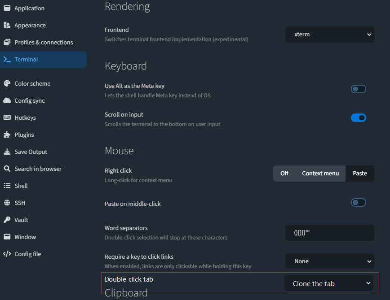Screen dimensions: 390x300
Task: Click the Word separators input field
Action: [x=329, y=232]
